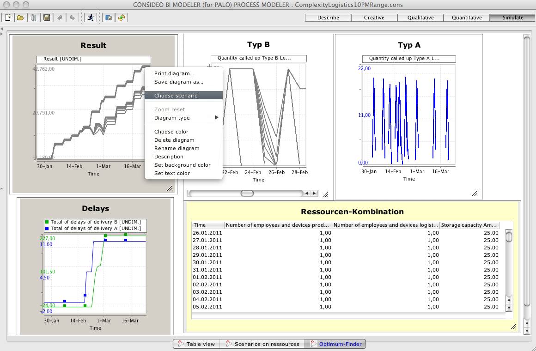Activate the Quantitative mode button
This screenshot has width=536, height=351.
[x=467, y=18]
